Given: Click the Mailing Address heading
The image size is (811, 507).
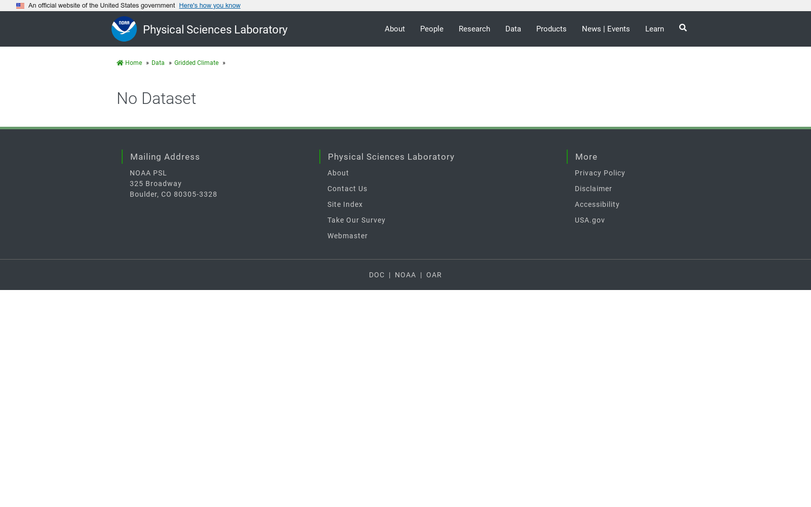Looking at the screenshot, I should 165,157.
